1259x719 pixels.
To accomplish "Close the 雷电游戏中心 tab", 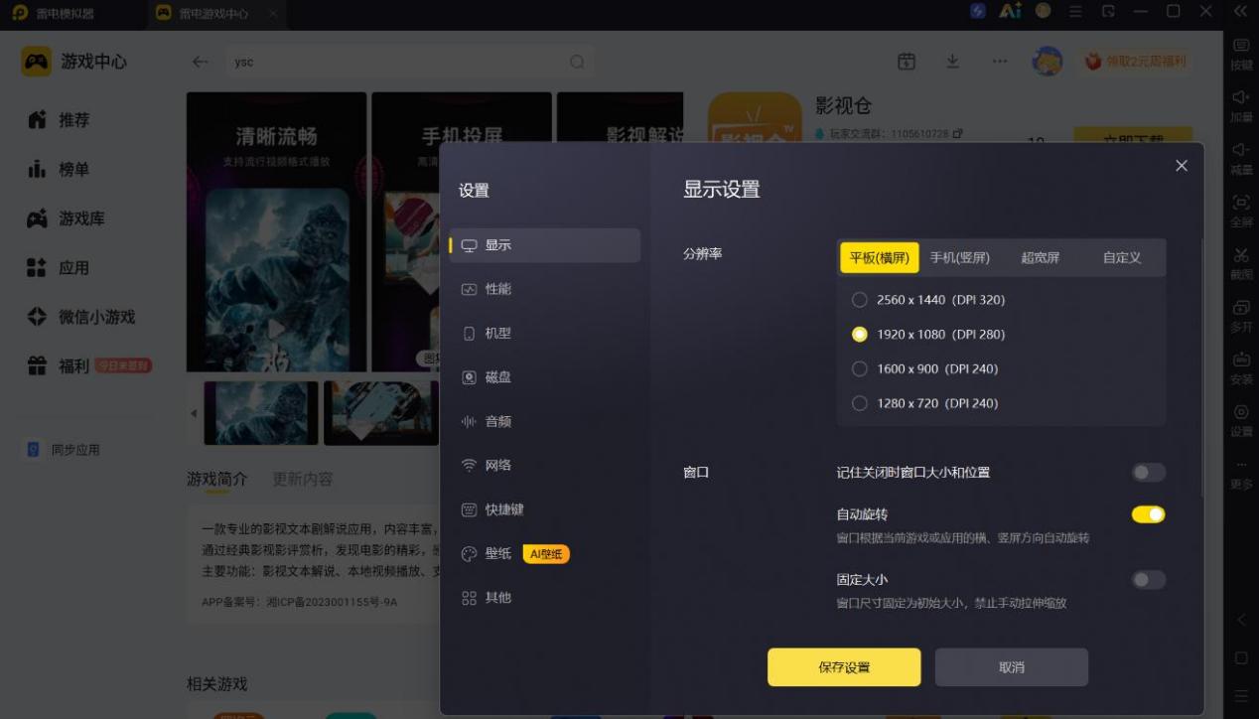I will click(273, 14).
